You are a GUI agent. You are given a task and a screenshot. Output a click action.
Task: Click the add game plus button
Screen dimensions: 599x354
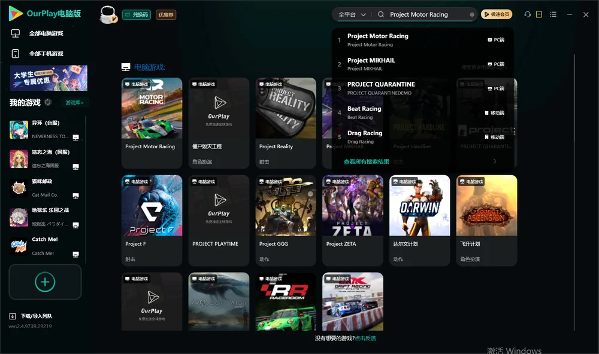tap(45, 282)
